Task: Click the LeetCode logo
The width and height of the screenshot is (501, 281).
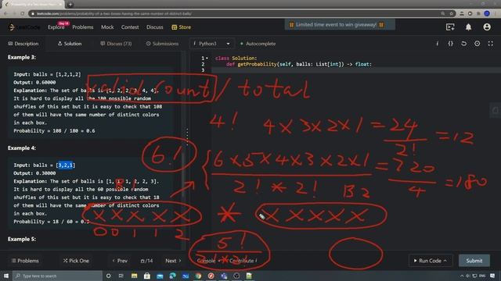Action: click(24, 27)
